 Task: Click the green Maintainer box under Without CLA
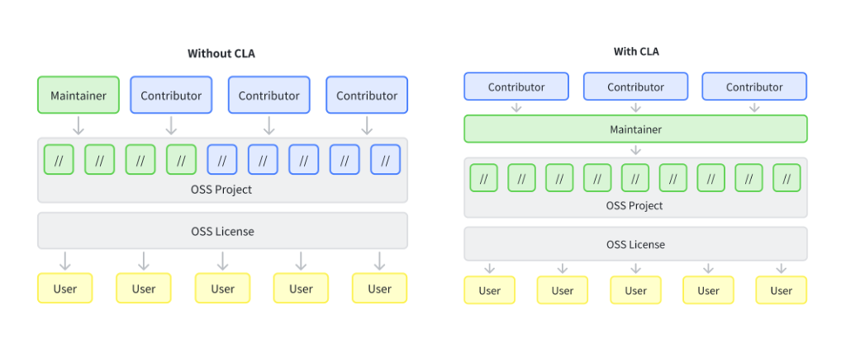78,96
